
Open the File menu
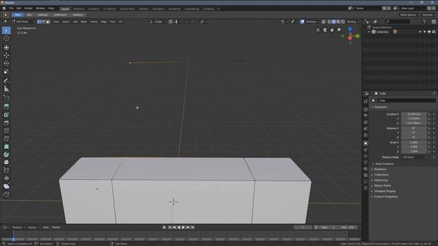(x=11, y=8)
